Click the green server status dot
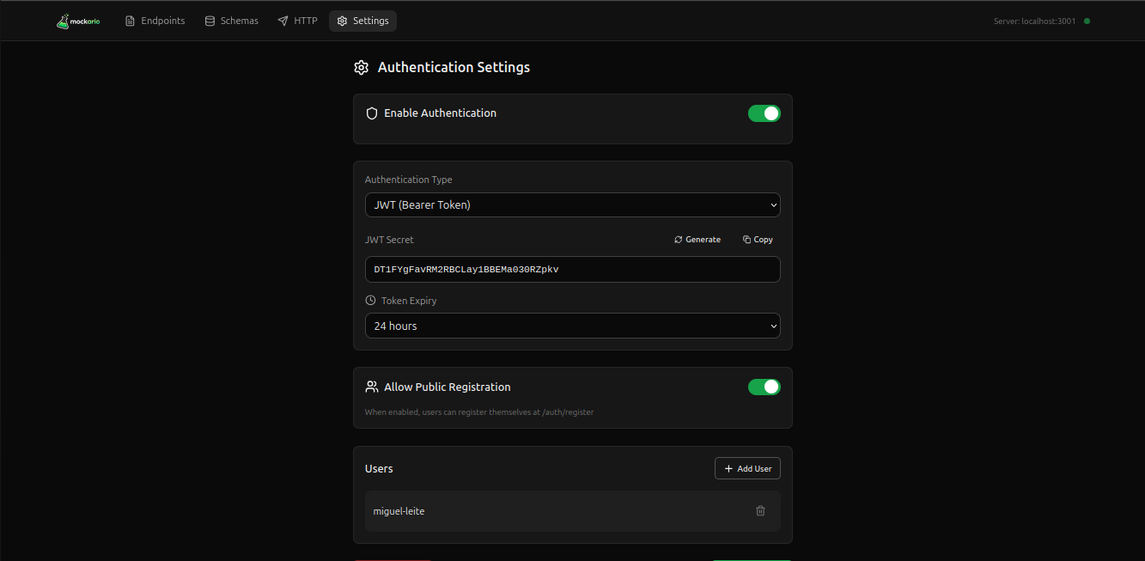 tap(1087, 21)
